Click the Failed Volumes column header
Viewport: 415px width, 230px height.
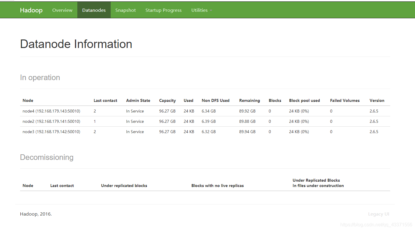345,100
